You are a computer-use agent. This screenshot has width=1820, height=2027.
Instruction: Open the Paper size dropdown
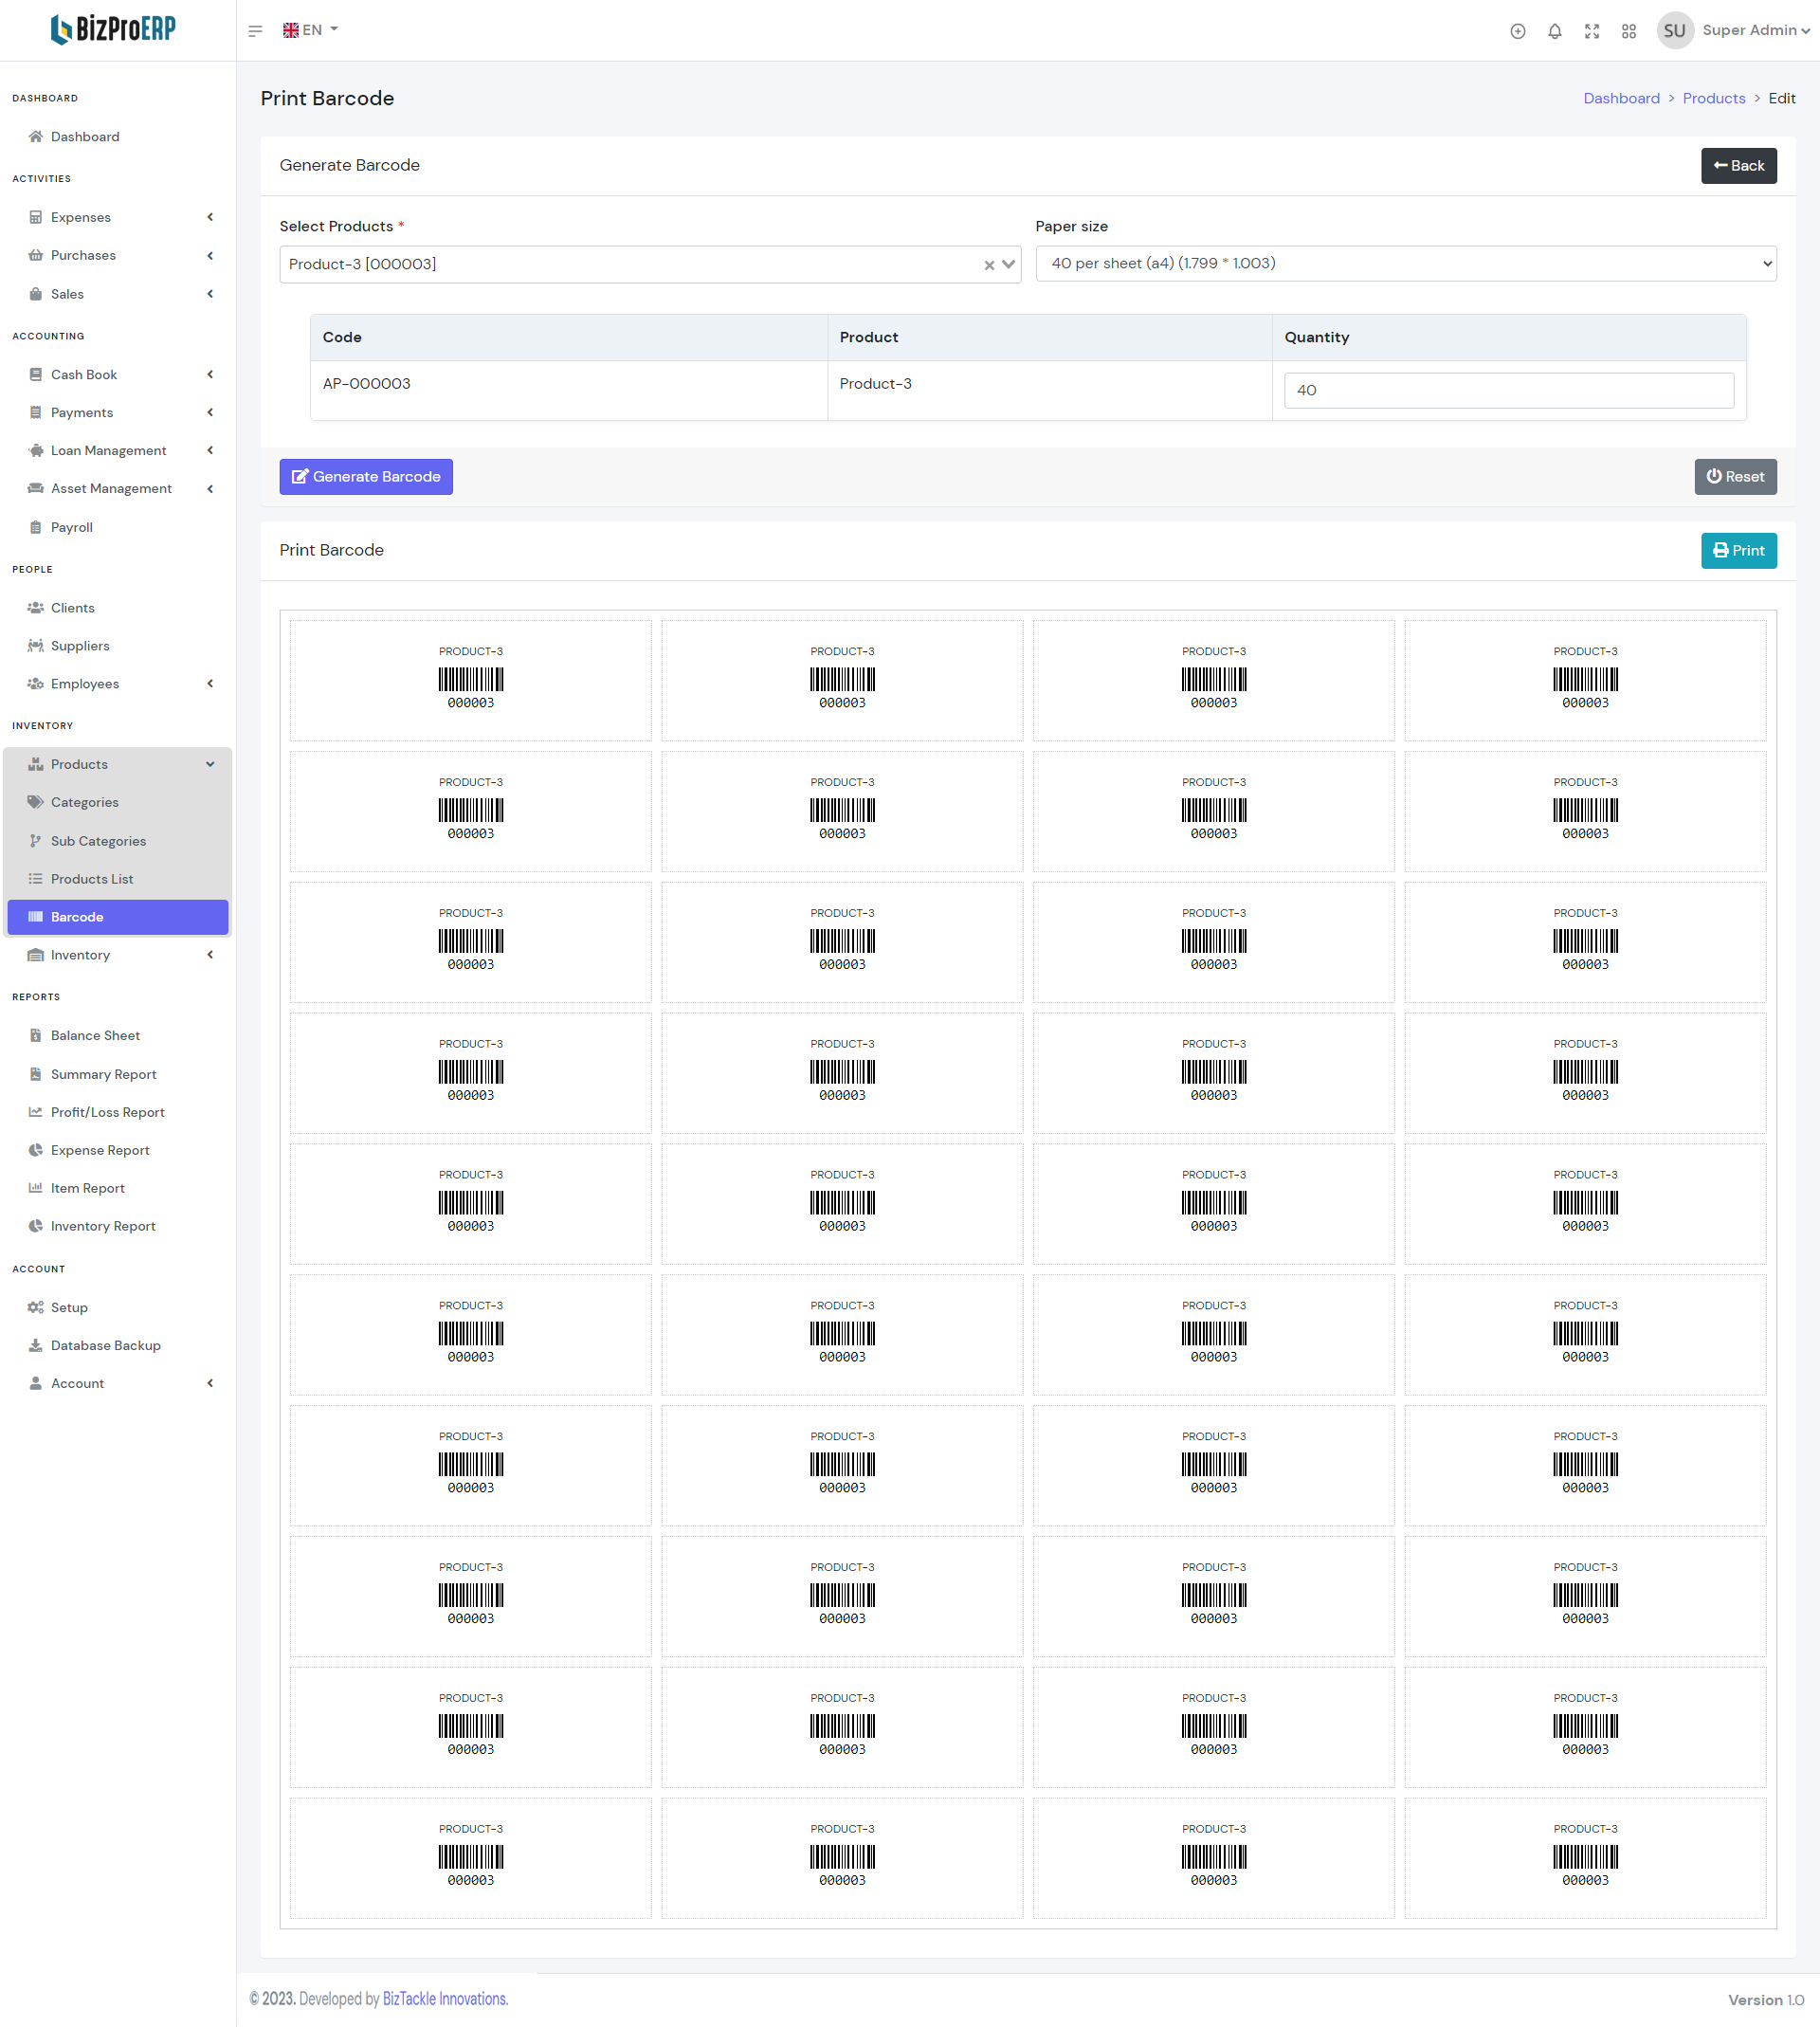point(1405,263)
